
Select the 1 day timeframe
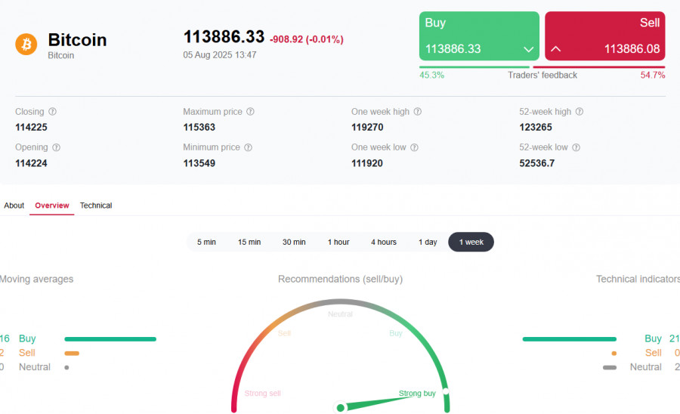coord(428,242)
